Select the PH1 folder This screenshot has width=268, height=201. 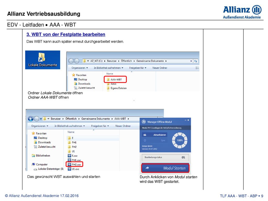click(x=72, y=142)
